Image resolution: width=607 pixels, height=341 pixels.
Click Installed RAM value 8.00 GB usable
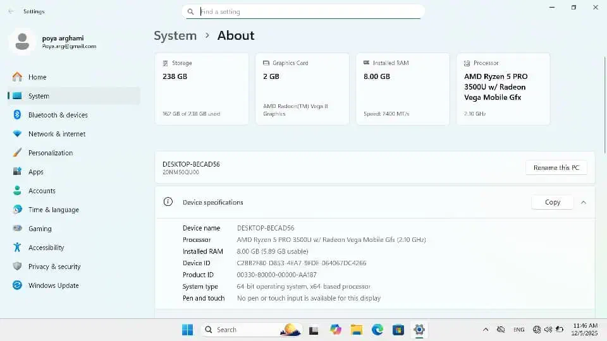pos(273,251)
